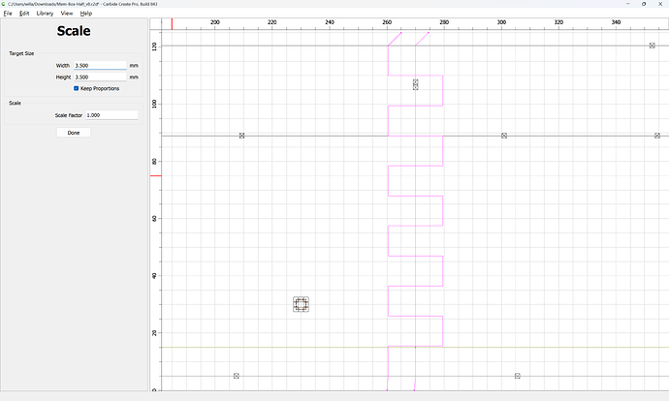This screenshot has width=669, height=401.
Task: Click the left node marker on the bottom gray line
Action: click(x=237, y=376)
